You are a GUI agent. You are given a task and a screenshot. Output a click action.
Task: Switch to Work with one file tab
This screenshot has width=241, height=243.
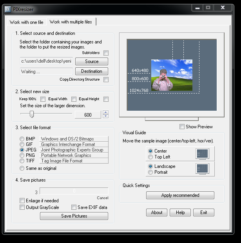(x=26, y=22)
